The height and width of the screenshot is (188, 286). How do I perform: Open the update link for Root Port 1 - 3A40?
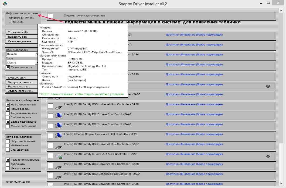pyautogui.click(x=194, y=114)
